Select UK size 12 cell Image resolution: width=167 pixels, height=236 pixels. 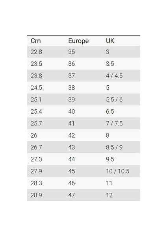(109, 195)
